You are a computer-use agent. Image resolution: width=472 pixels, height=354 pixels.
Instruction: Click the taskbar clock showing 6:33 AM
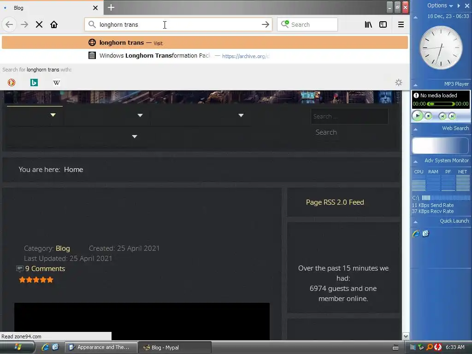(455, 347)
